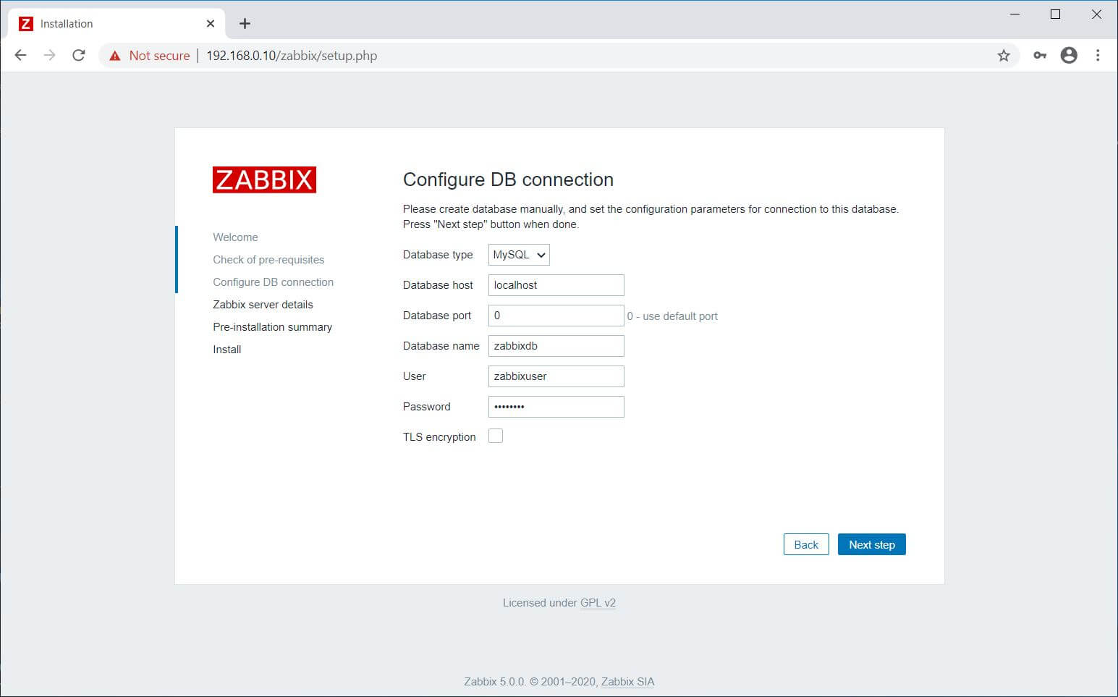
Task: Click the TLS encryption label
Action: 439,437
